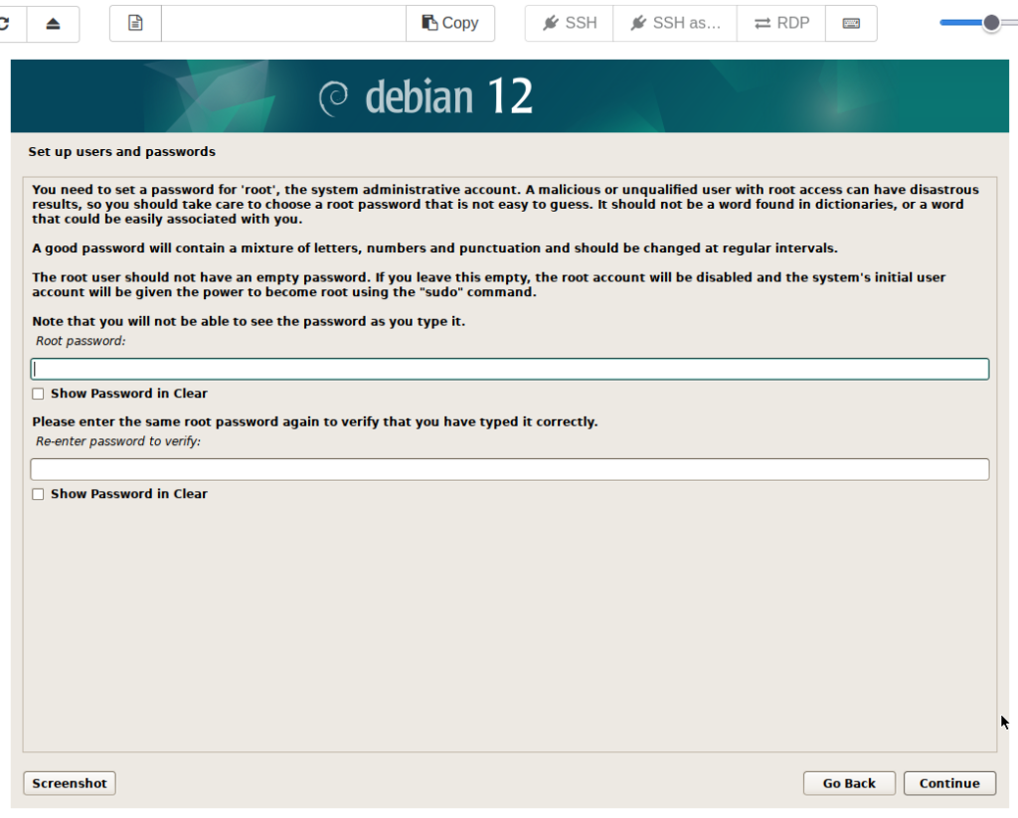Click the eject media icon button
The image size is (1018, 818).
54,23
